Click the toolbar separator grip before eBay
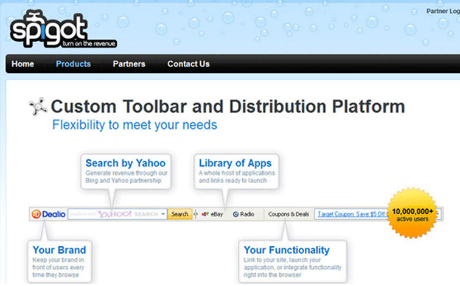 pyautogui.click(x=196, y=214)
